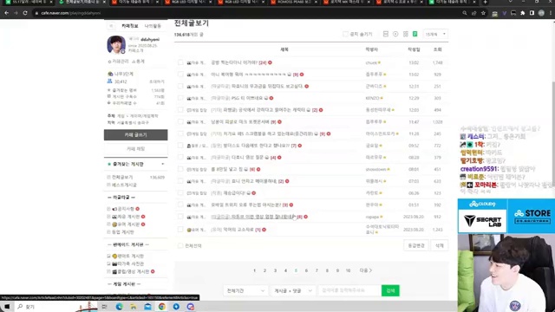The height and width of the screenshot is (312, 555).
Task: Click the 삭제 delete button
Action: coord(440,245)
